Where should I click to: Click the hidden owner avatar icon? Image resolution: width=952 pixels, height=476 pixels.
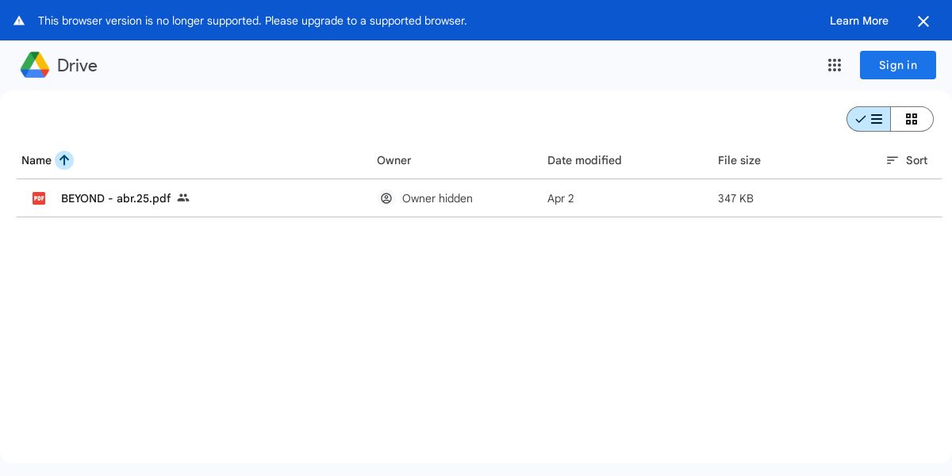point(386,198)
